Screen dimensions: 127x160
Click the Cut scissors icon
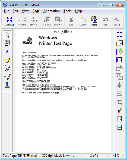coord(71,21)
